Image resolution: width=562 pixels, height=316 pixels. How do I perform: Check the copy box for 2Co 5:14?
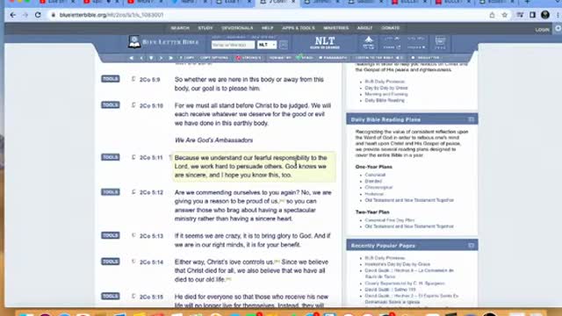click(133, 262)
